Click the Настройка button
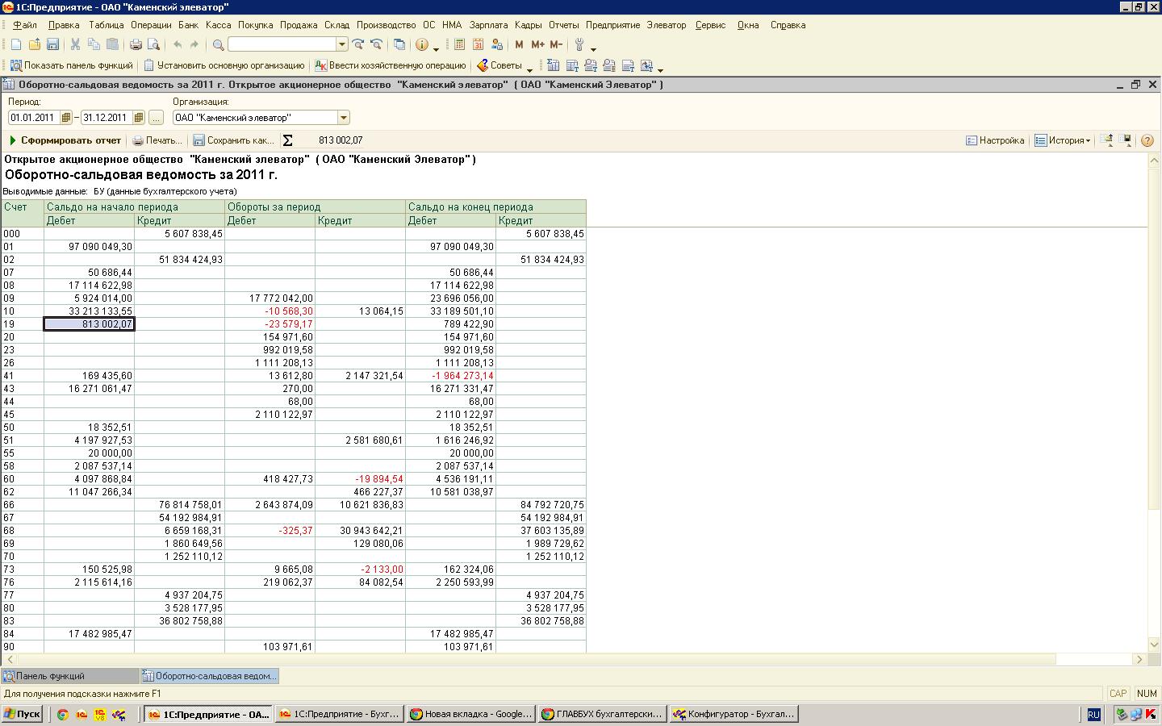This screenshot has height=726, width=1162. (995, 140)
